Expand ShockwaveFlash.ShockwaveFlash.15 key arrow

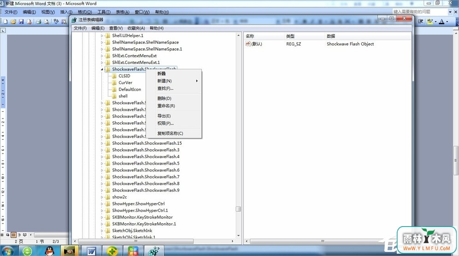click(x=102, y=143)
